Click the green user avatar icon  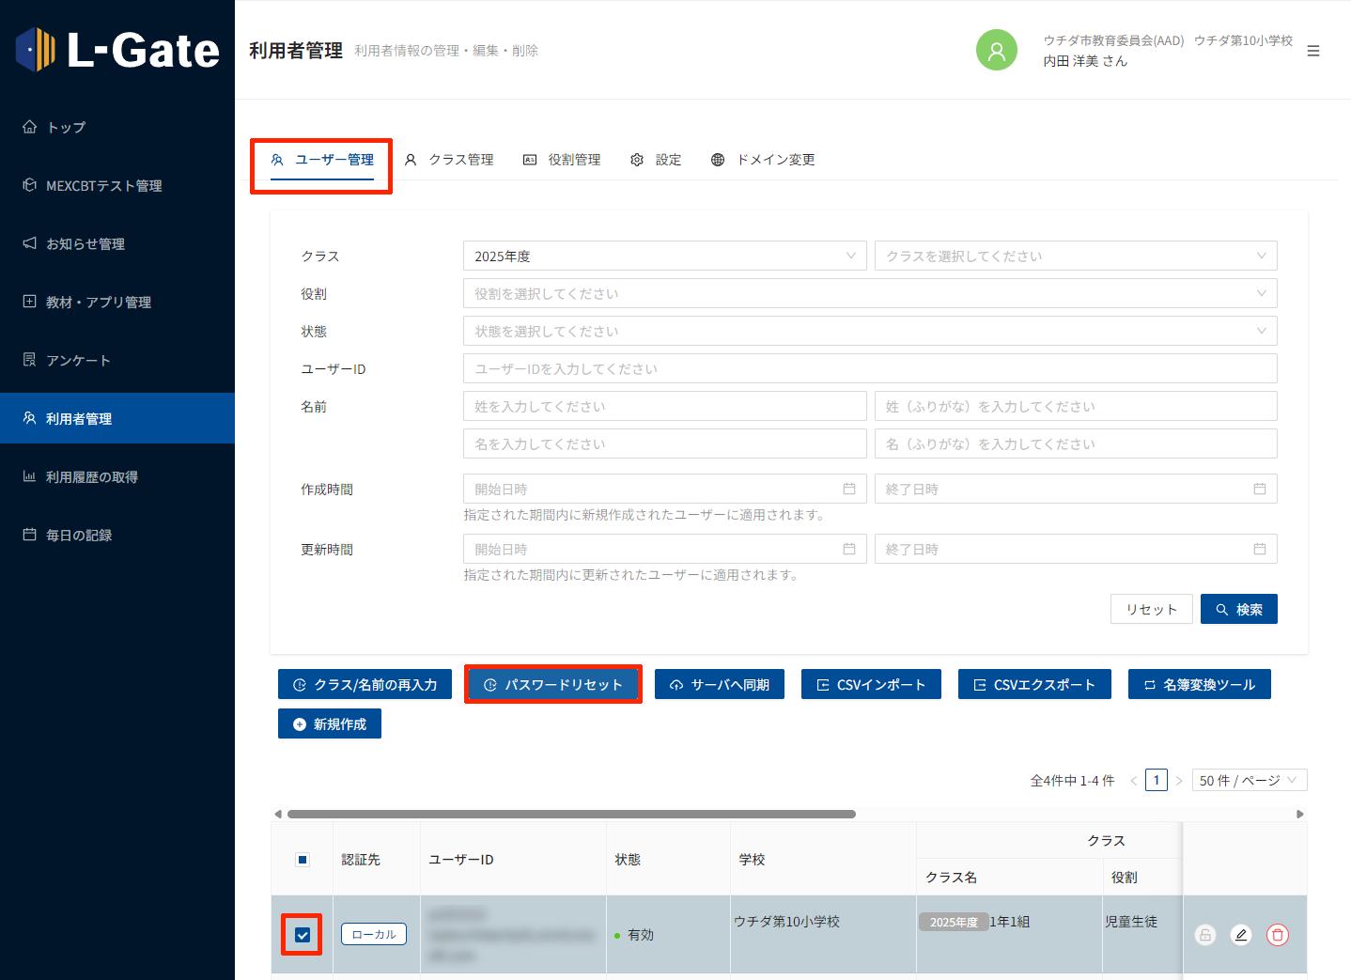point(996,51)
